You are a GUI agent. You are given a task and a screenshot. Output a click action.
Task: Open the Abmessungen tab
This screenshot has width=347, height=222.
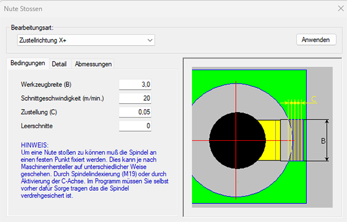tap(93, 64)
